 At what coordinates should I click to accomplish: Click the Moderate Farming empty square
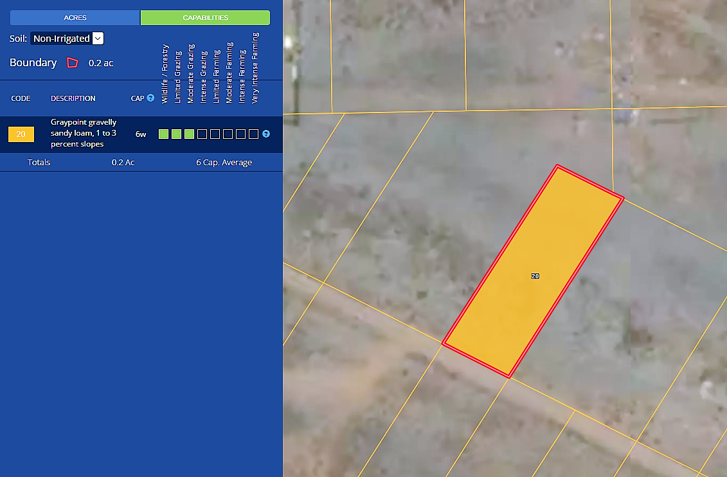228,134
